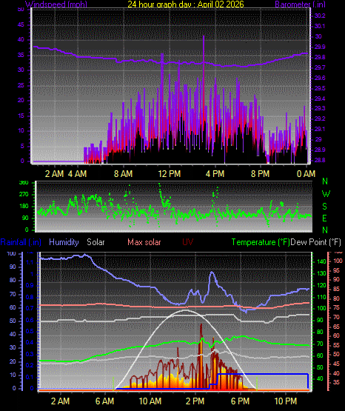Select the Solar legend label

pyautogui.click(x=96, y=242)
